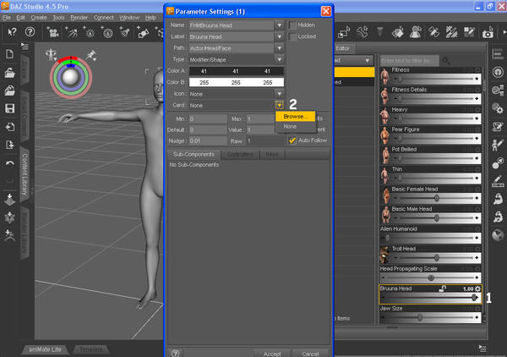
Task: Open the Timeline tab
Action: click(x=91, y=349)
